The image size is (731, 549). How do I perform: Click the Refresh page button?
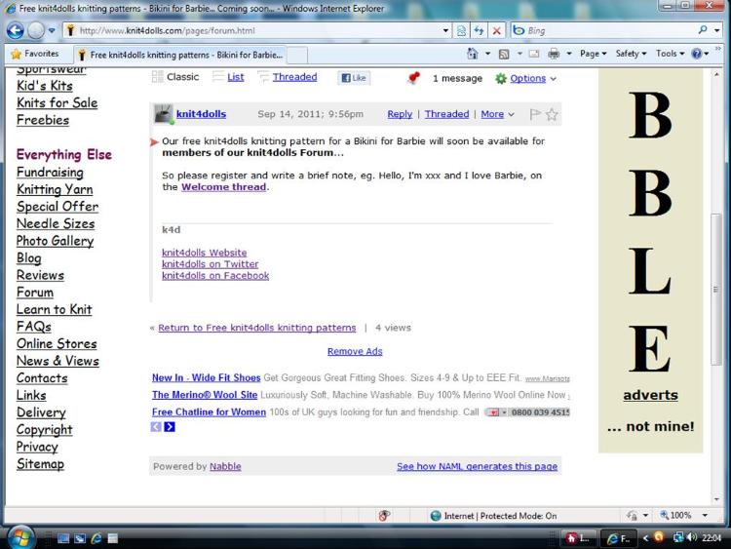click(479, 30)
